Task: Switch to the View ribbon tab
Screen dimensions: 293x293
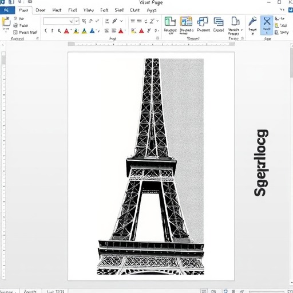Action: click(89, 10)
